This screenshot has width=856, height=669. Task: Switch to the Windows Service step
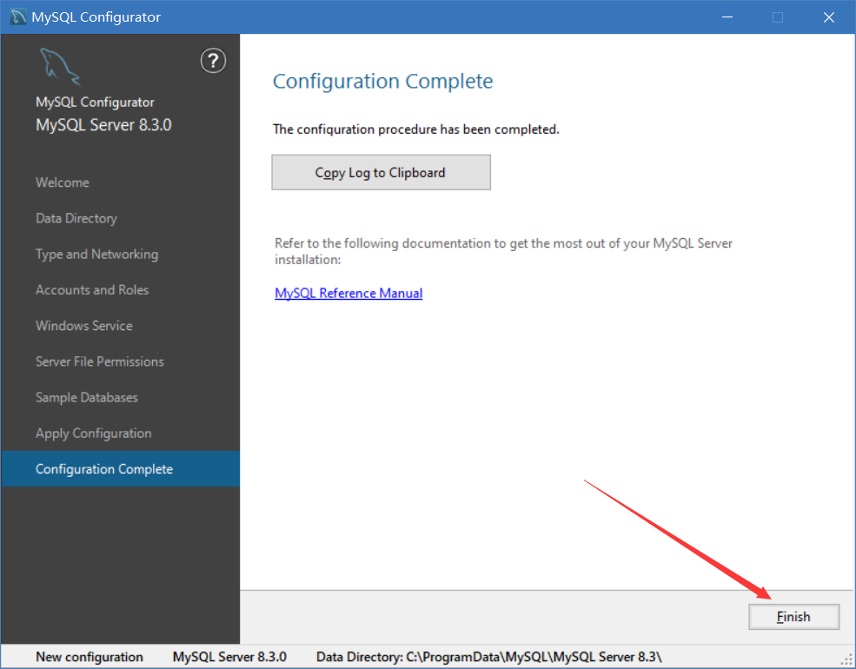84,326
